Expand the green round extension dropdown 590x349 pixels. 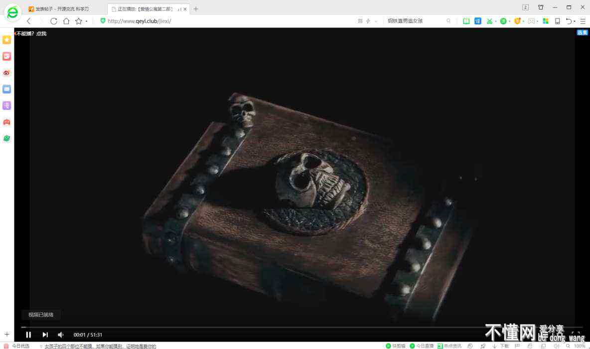point(509,21)
